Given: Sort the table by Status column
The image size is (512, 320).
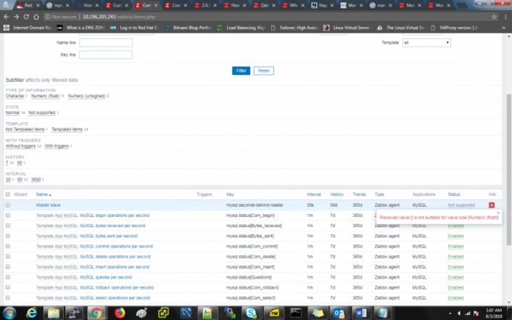Looking at the screenshot, I should pyautogui.click(x=453, y=194).
